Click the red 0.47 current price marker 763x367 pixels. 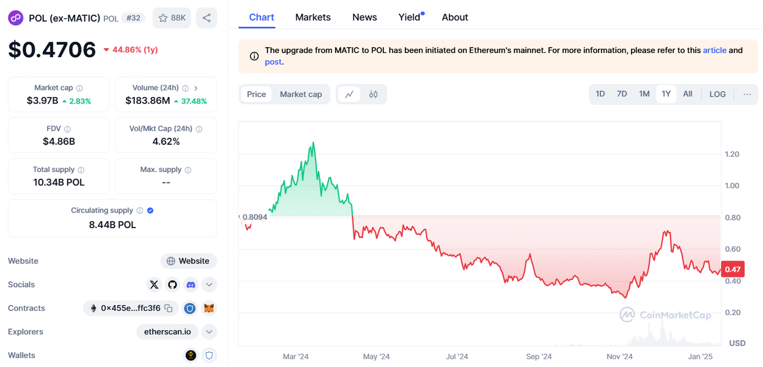(x=733, y=270)
